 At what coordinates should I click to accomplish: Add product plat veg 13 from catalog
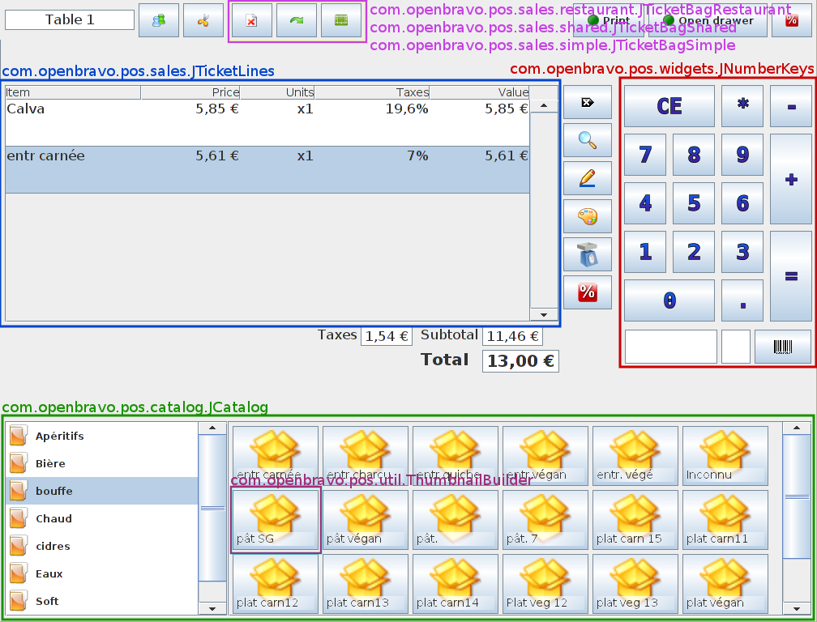[635, 584]
